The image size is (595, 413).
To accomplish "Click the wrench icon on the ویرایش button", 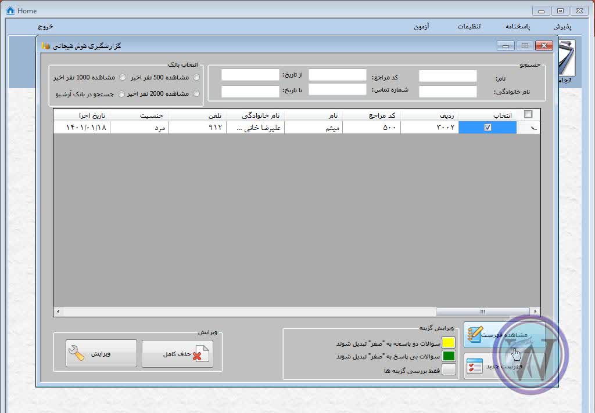I will click(76, 354).
